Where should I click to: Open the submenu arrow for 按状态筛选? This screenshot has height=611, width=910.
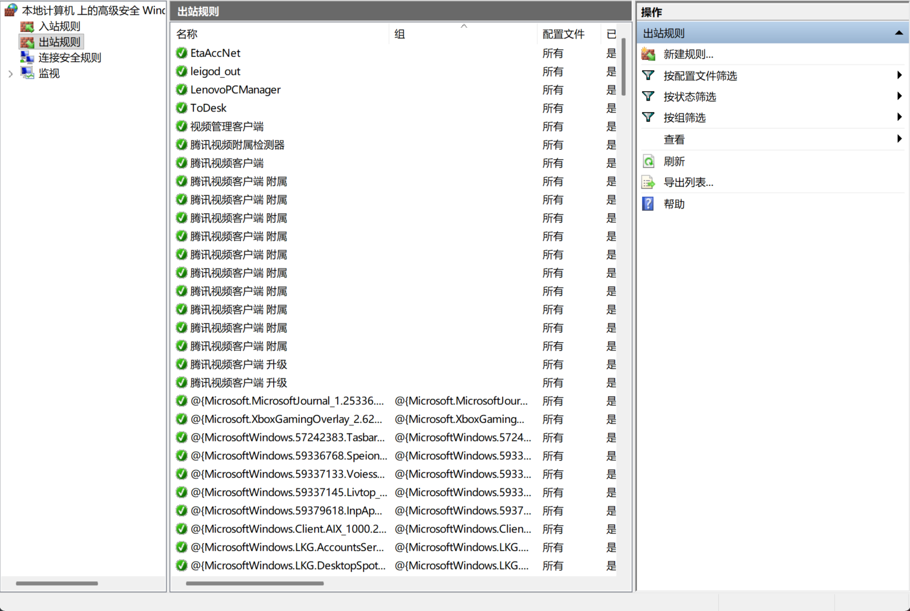tap(899, 96)
